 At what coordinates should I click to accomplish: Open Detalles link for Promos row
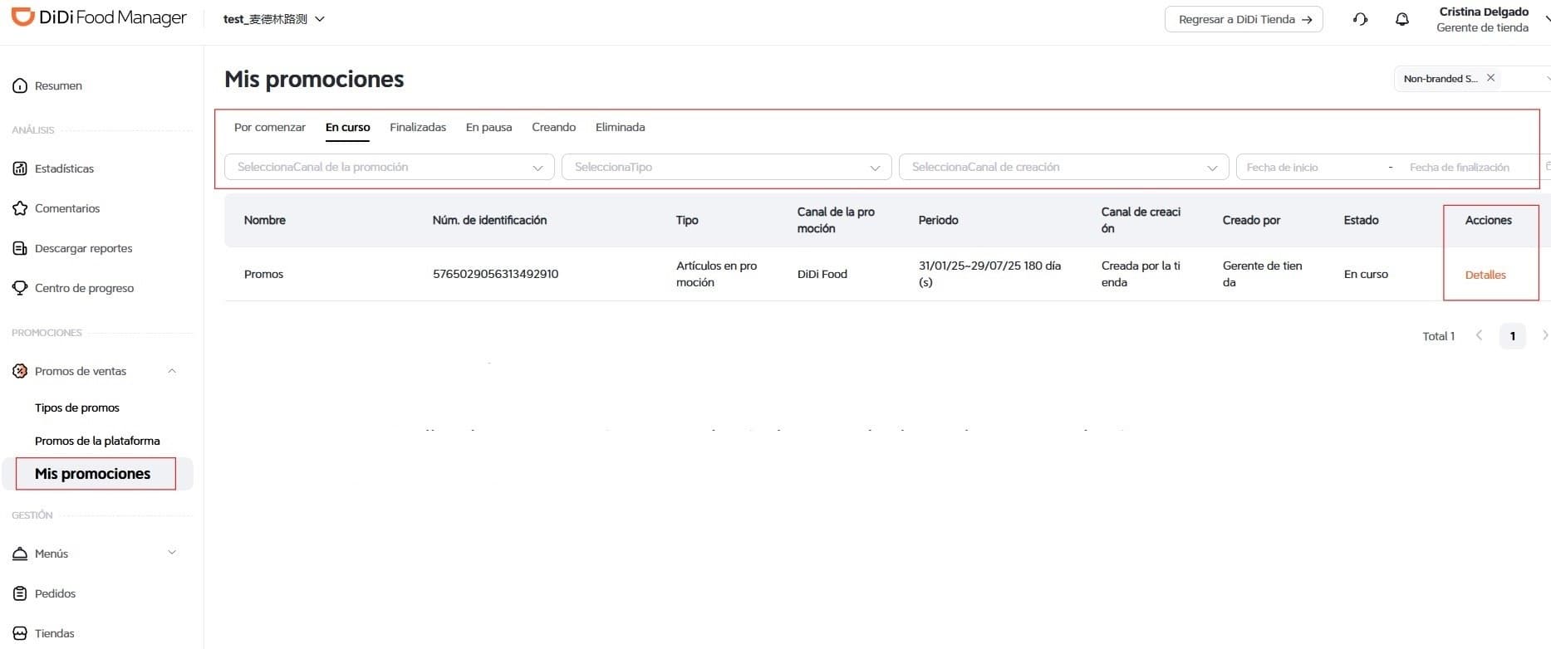coord(1485,275)
